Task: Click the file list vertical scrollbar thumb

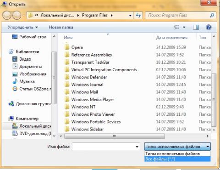Action: (x=214, y=100)
